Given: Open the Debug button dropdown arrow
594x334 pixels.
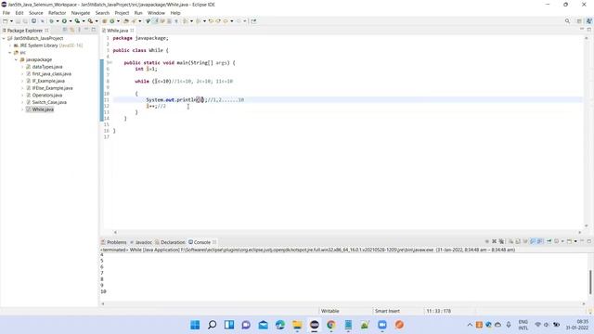Looking at the screenshot, I should (58, 21).
